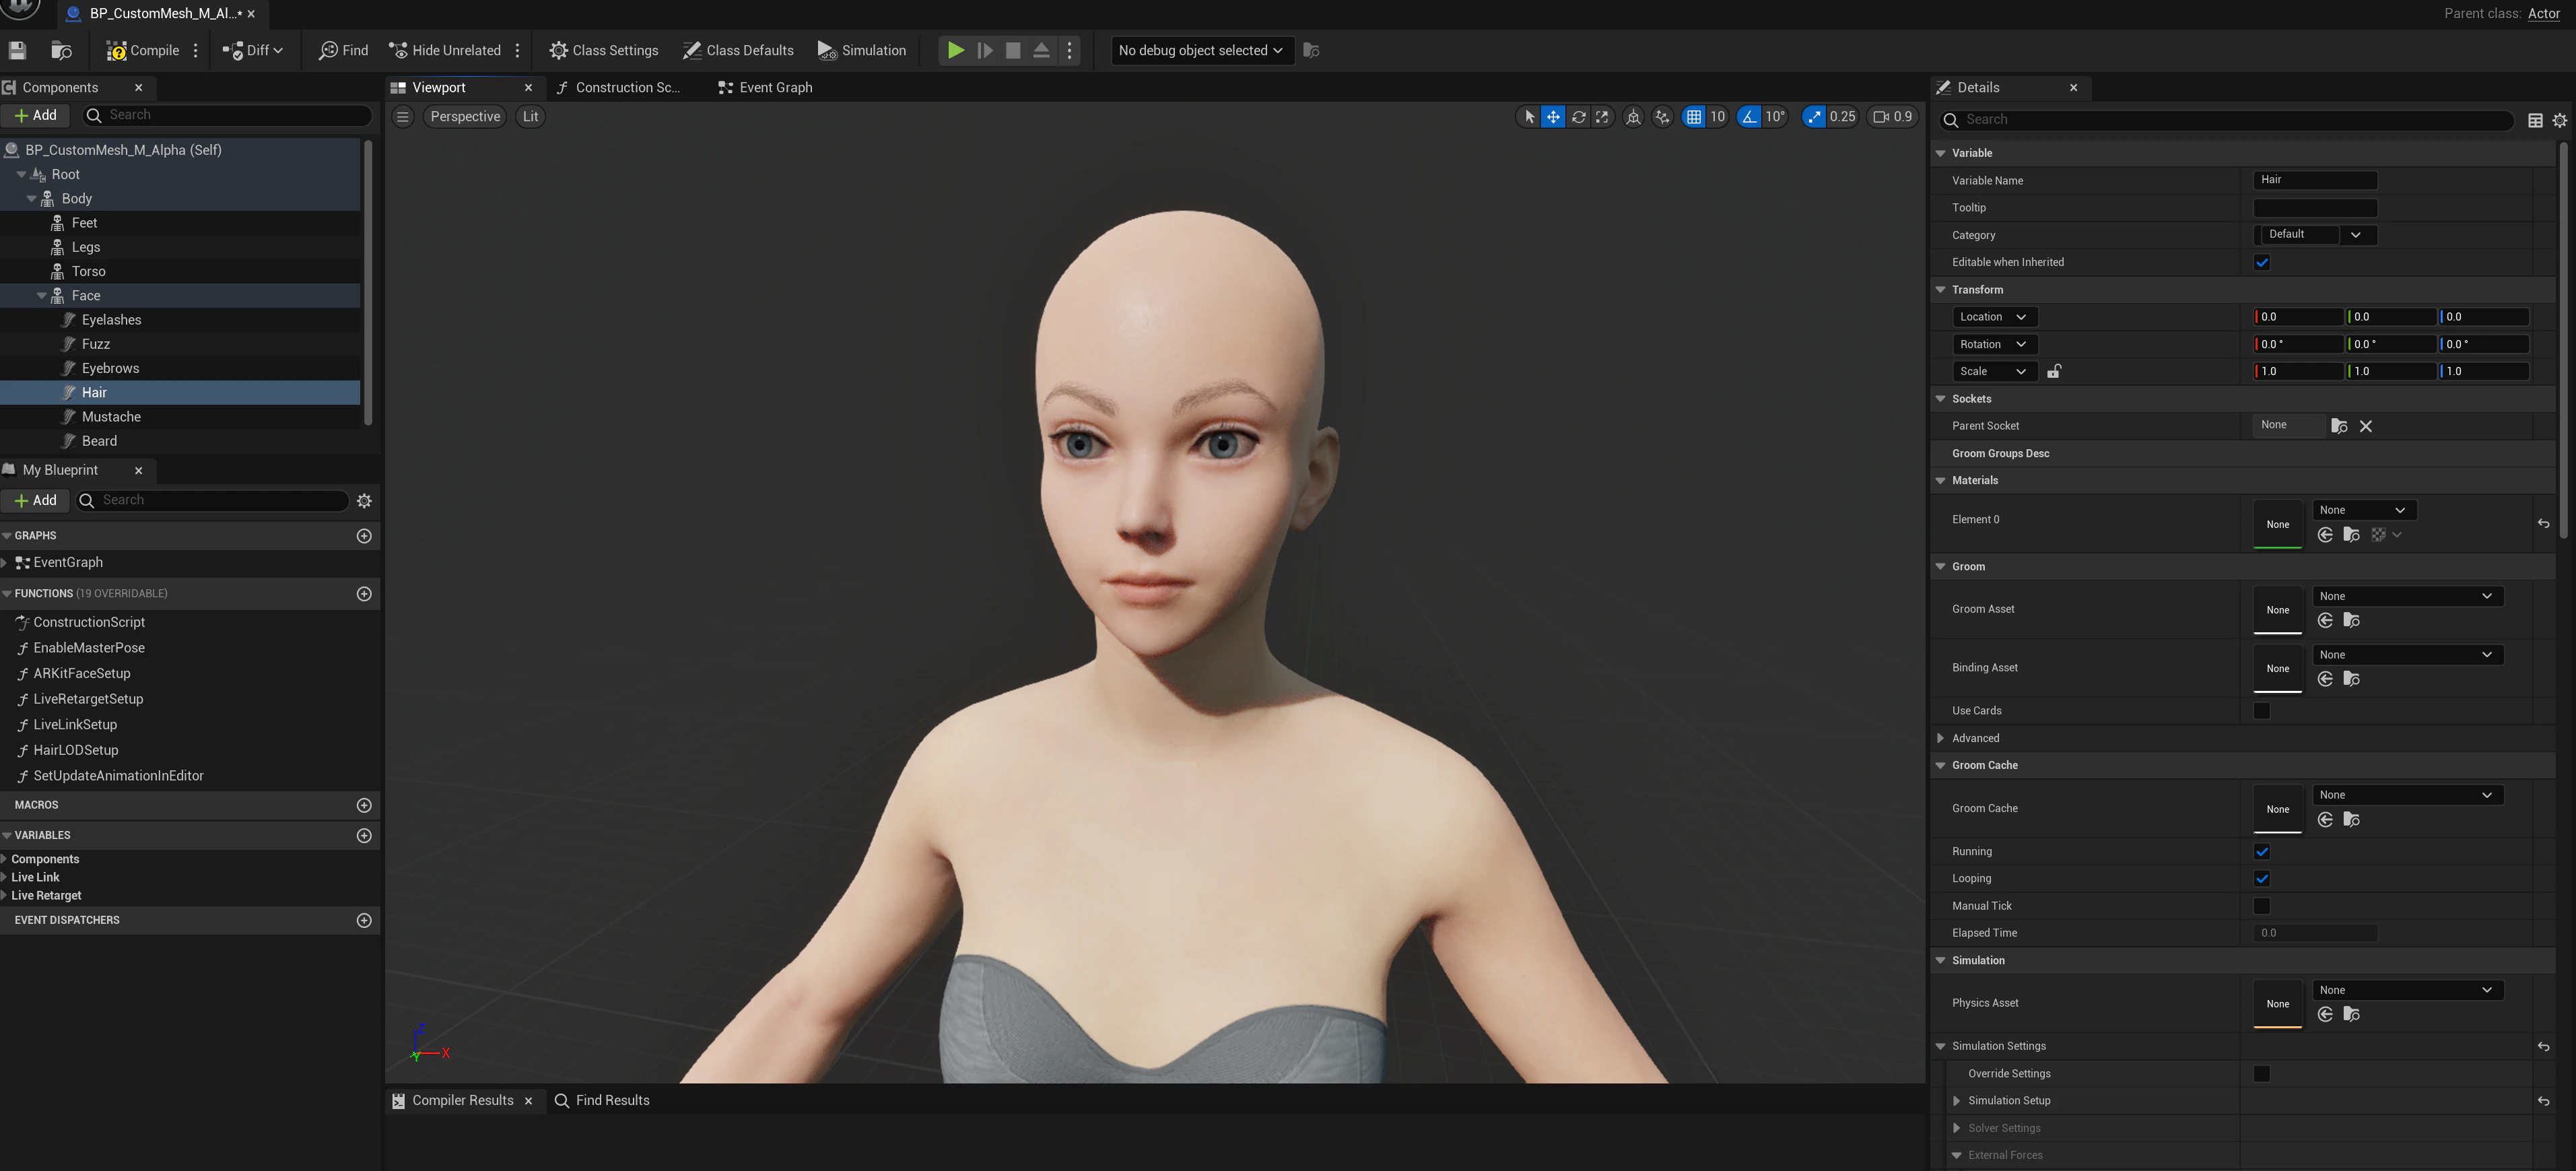The image size is (2576, 1171).
Task: Expand the Advanced section in Groom
Action: point(1941,738)
